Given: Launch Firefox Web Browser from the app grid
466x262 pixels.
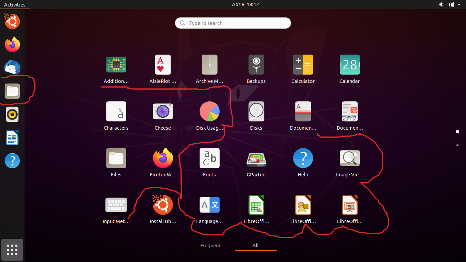Looking at the screenshot, I should click(163, 158).
